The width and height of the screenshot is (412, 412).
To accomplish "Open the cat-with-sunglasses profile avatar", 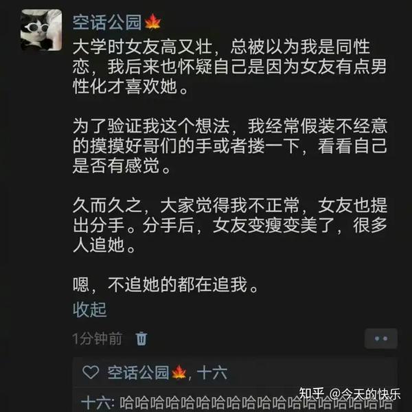I will click(41, 30).
